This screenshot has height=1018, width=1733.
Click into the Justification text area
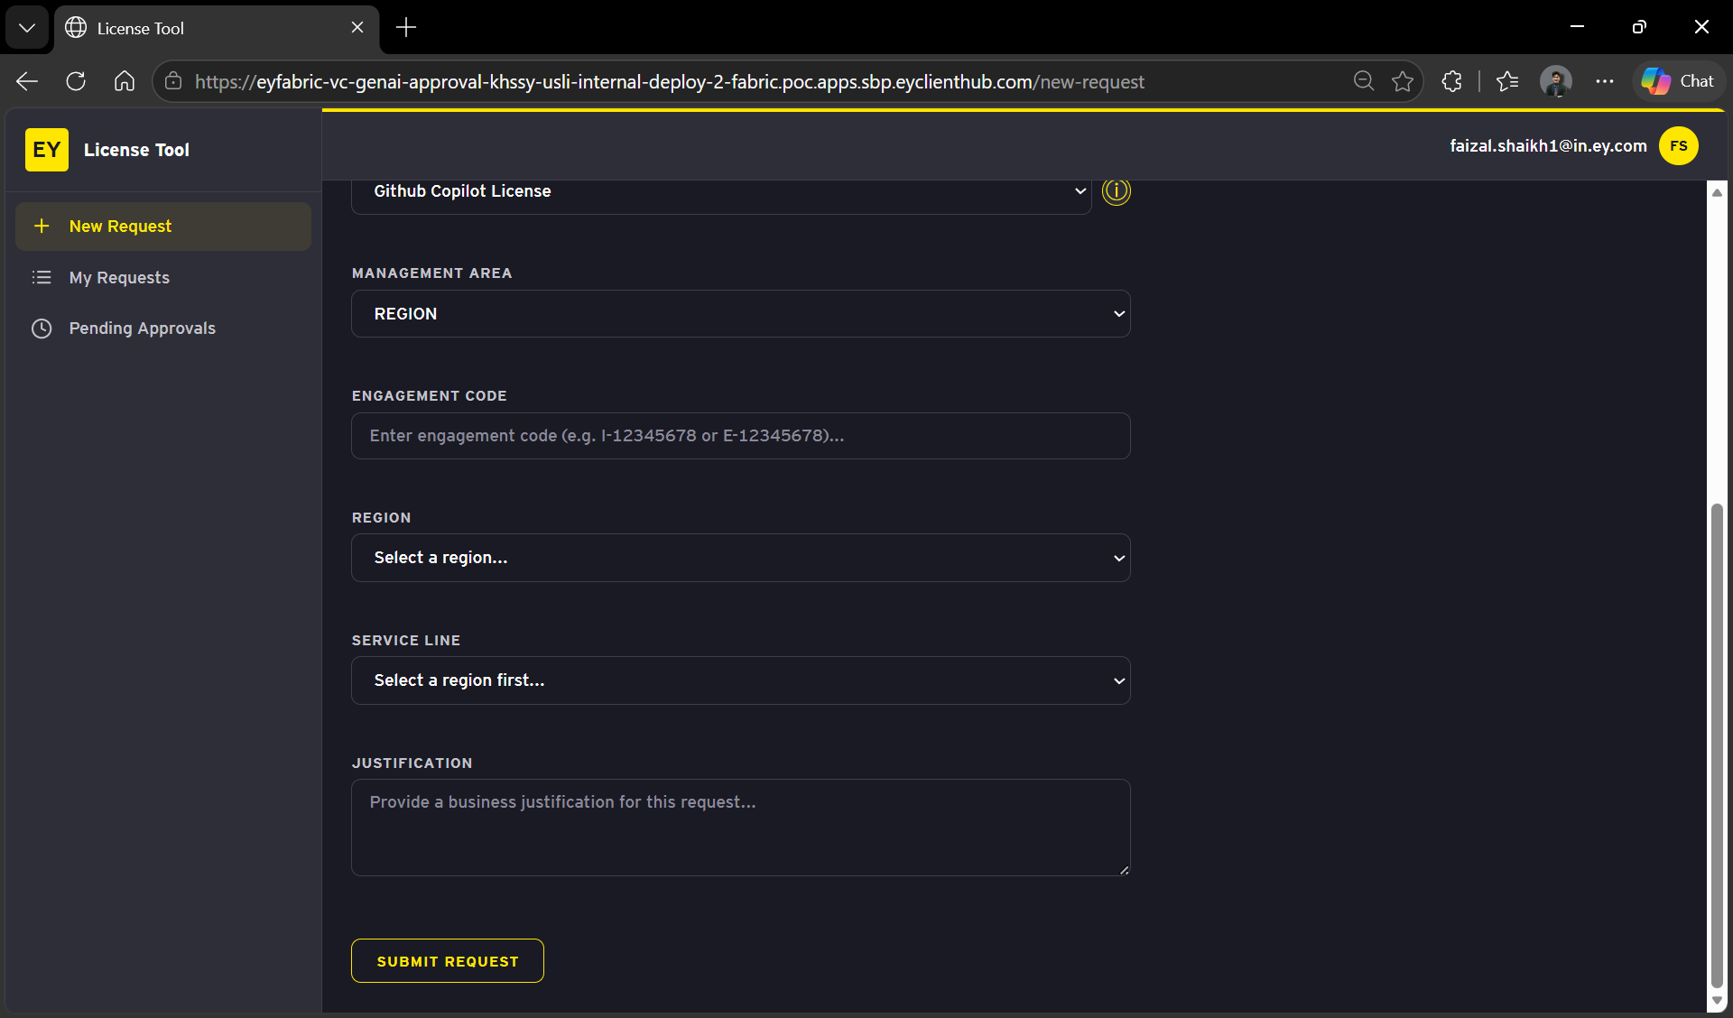pos(741,828)
